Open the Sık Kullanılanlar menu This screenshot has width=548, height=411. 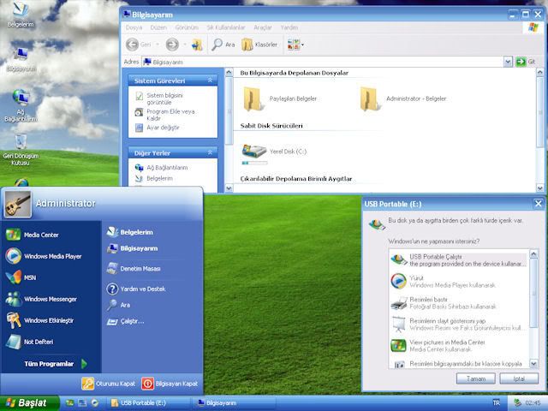pyautogui.click(x=225, y=27)
